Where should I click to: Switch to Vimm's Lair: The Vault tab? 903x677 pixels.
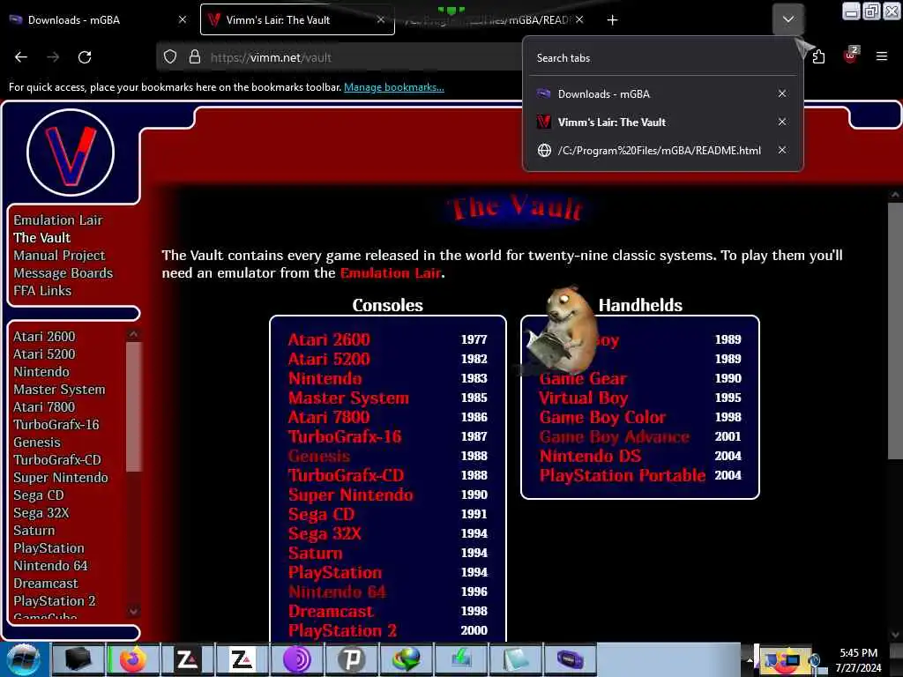pos(296,20)
